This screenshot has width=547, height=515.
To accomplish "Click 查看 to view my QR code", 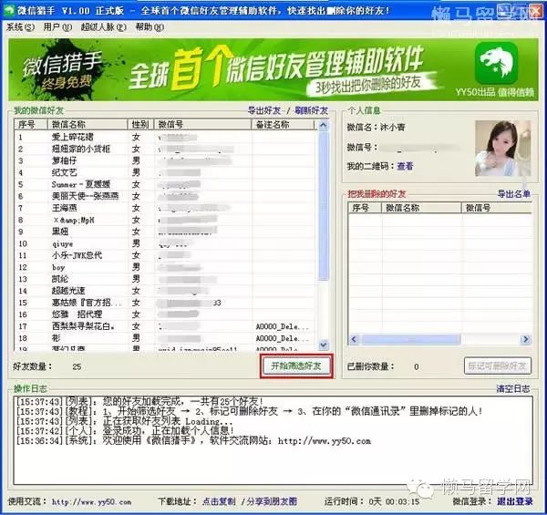I will [405, 166].
